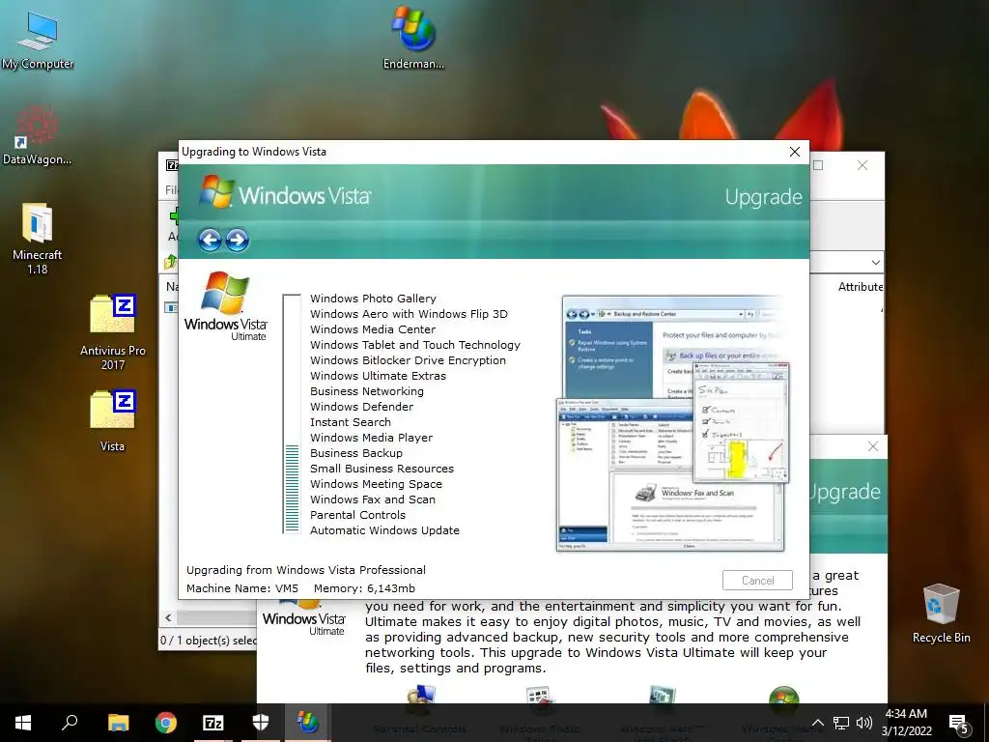Click the Windows Vista header logo
Screen dimensions: 989x742
pyautogui.click(x=285, y=193)
